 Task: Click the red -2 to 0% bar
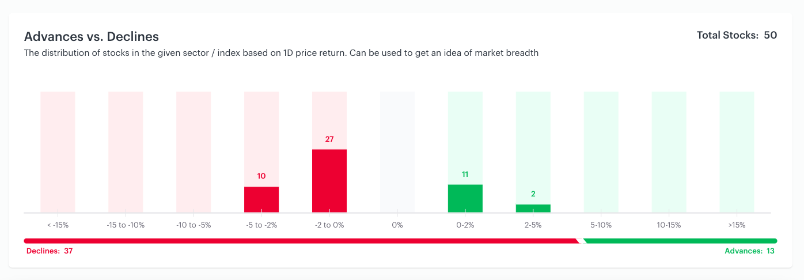pyautogui.click(x=329, y=181)
